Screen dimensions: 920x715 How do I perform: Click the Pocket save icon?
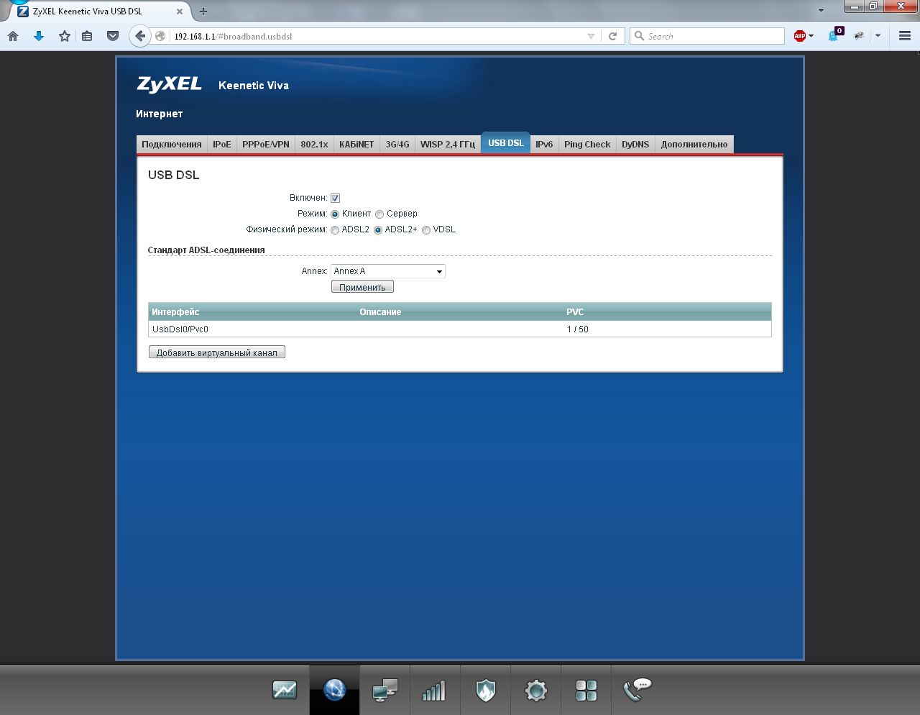coord(113,36)
